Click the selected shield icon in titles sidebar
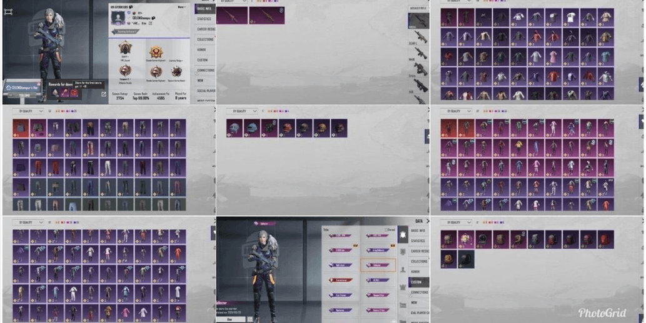 coord(403,234)
